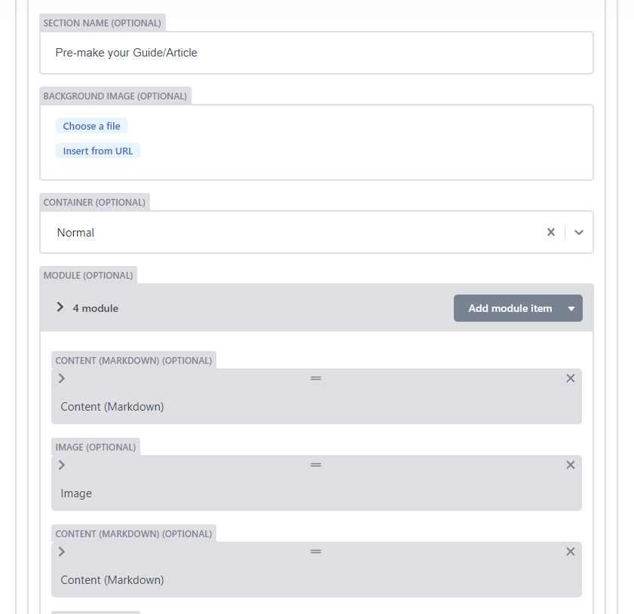This screenshot has height=614, width=634.
Task: Collapse the 4 module list chevron
Action: click(60, 307)
